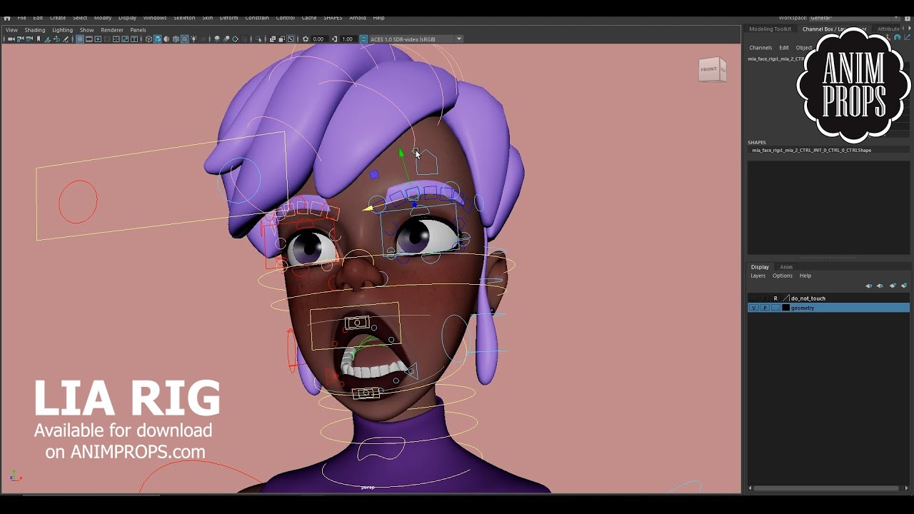
Task: Click the do_not_touch layer color swatch
Action: [786, 298]
